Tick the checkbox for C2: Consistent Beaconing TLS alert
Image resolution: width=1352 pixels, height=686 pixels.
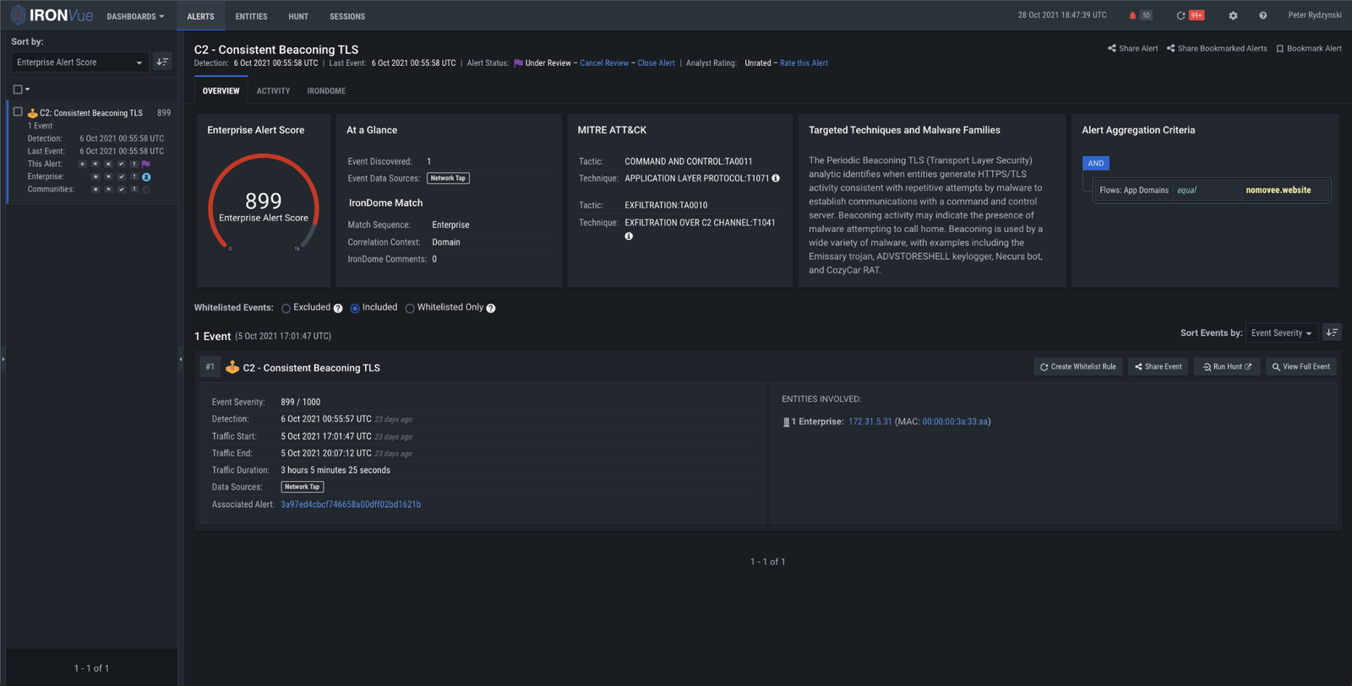[x=18, y=111]
